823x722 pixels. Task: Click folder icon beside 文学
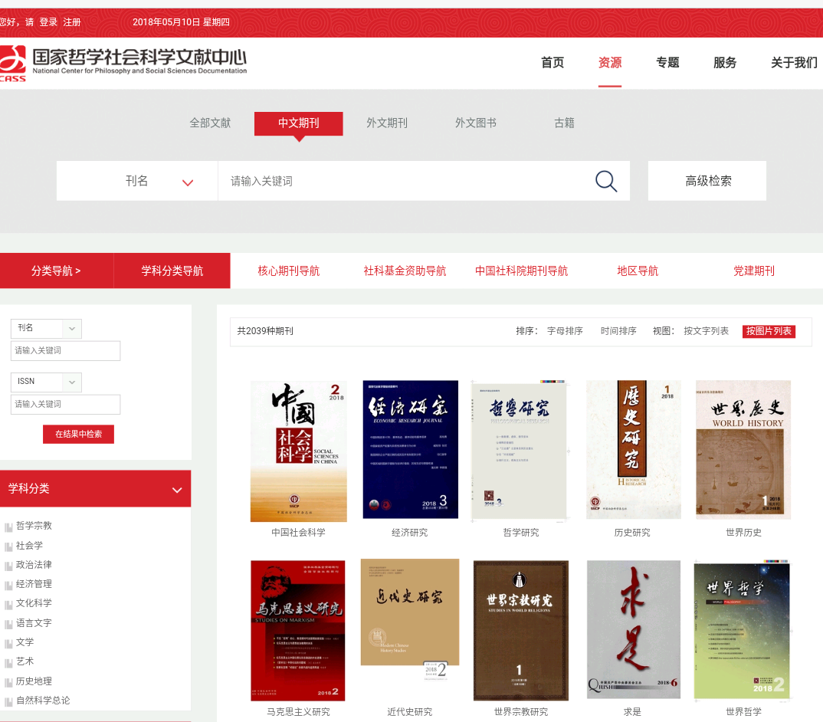(x=8, y=644)
